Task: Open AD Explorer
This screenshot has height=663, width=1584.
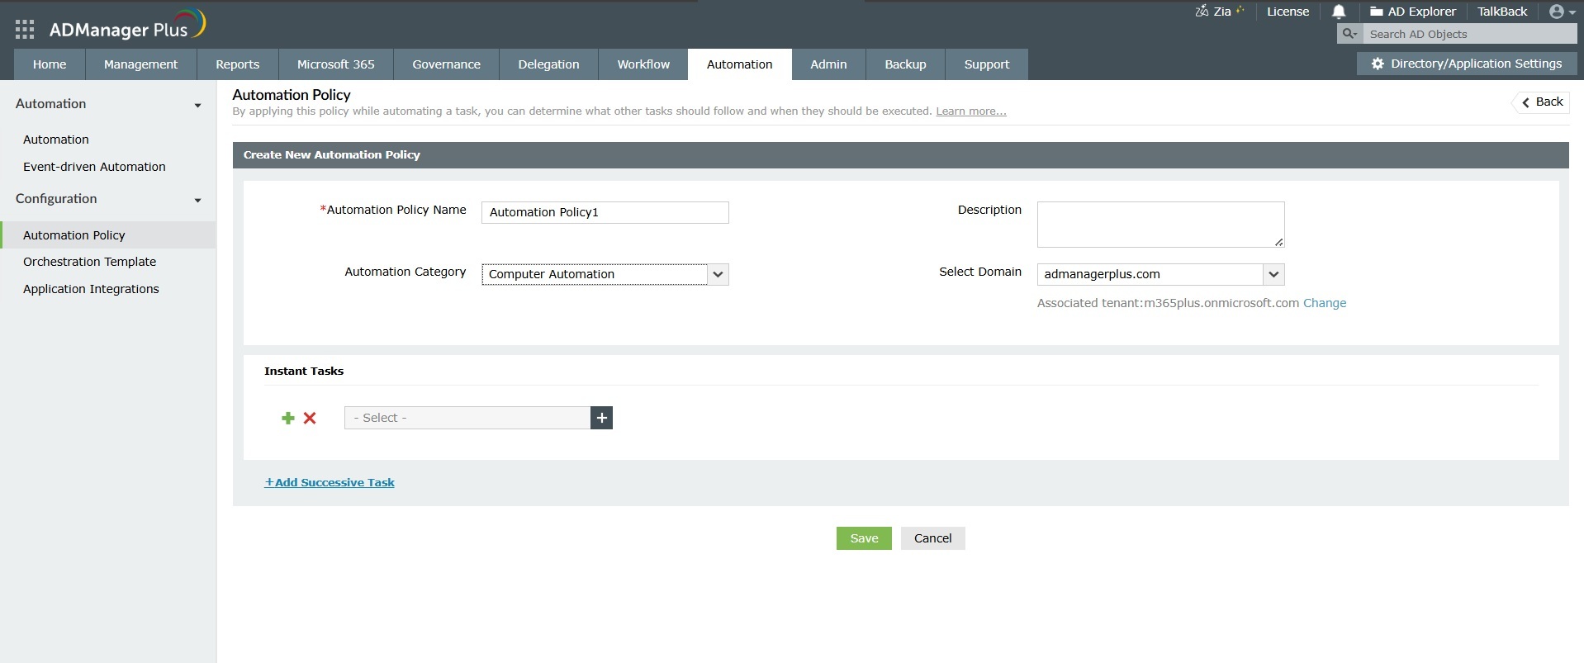Action: [x=1412, y=12]
